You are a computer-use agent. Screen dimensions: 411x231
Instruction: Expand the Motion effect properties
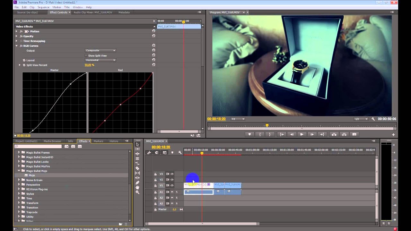pos(16,31)
